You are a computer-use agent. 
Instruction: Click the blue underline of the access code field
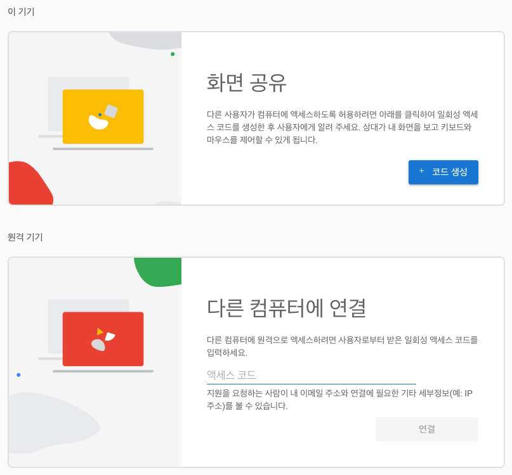[x=311, y=382]
